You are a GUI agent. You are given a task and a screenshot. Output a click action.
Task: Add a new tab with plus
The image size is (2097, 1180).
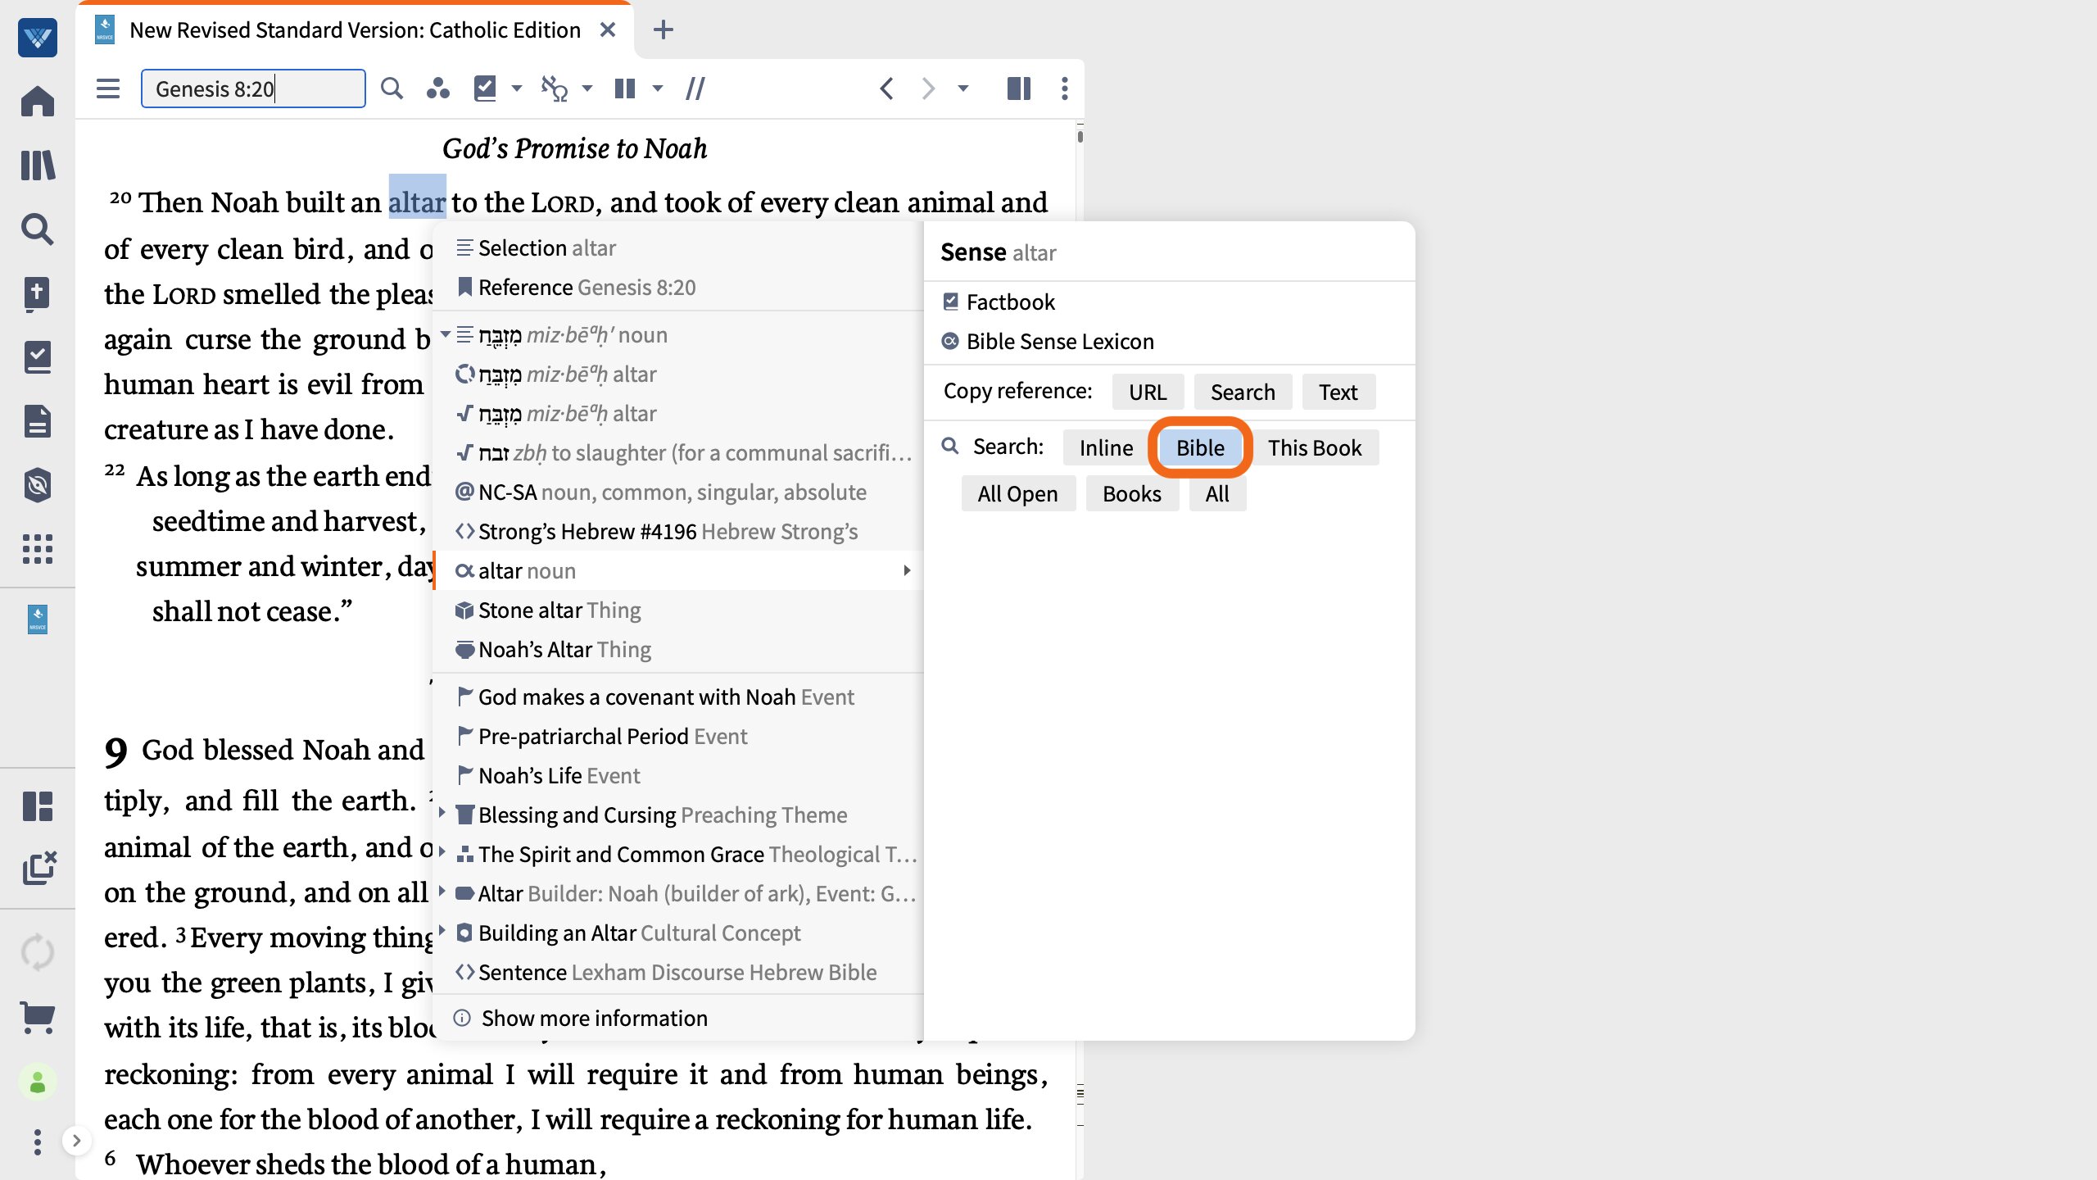coord(663,30)
